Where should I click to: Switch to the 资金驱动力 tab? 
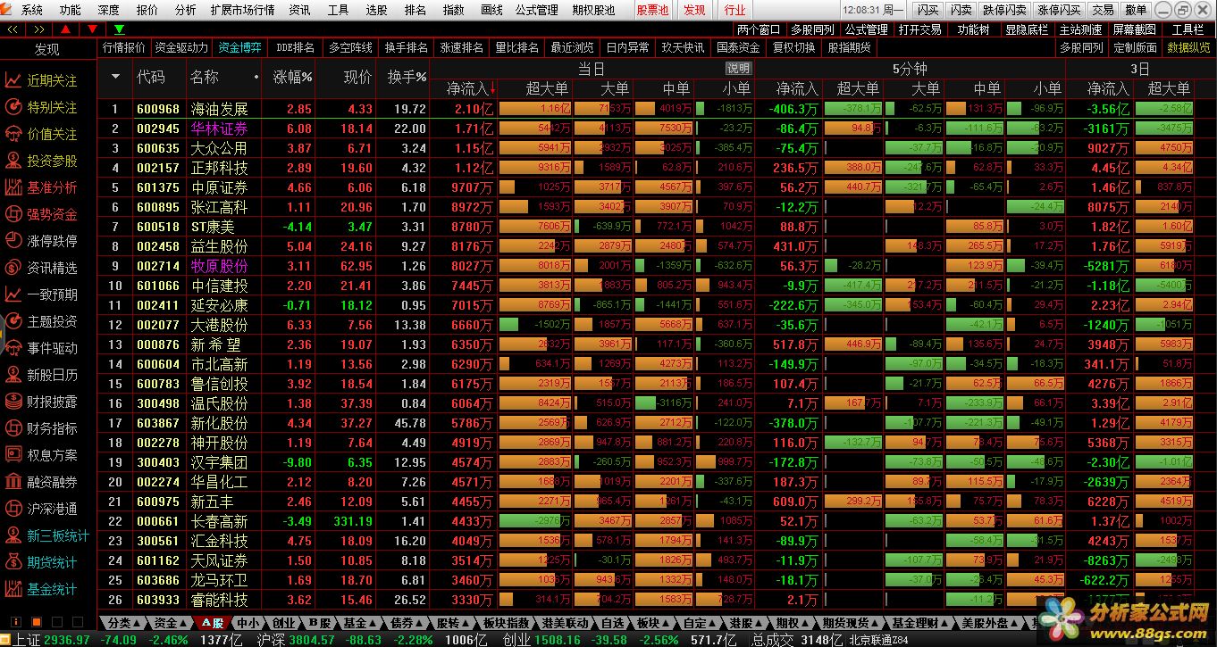pos(181,47)
